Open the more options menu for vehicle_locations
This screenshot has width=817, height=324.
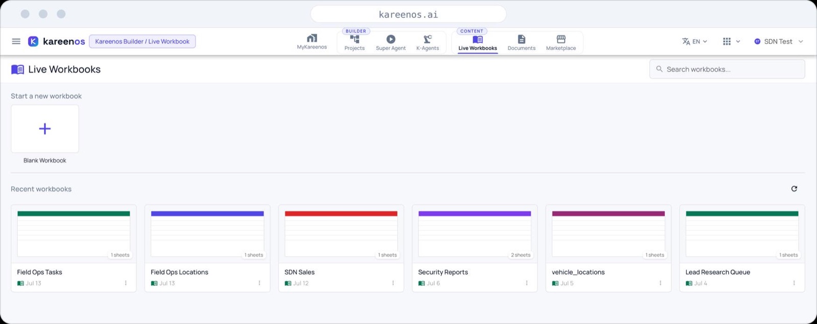pos(660,283)
